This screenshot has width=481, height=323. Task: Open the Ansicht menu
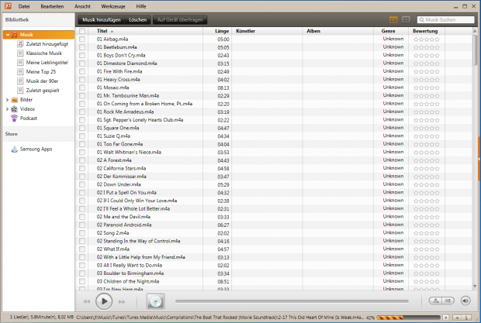point(82,6)
